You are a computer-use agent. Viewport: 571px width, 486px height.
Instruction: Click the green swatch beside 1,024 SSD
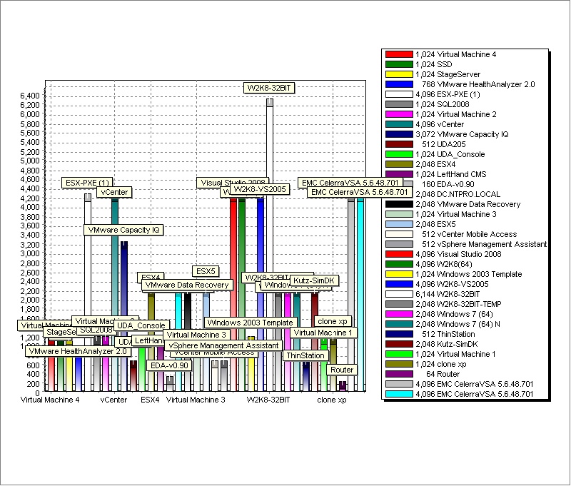coord(399,64)
